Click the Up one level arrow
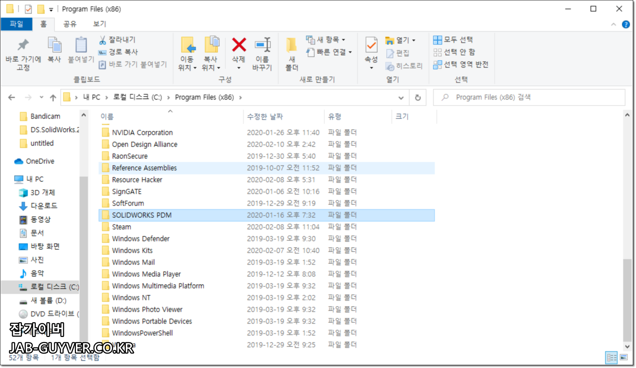This screenshot has height=368, width=636. (53, 98)
